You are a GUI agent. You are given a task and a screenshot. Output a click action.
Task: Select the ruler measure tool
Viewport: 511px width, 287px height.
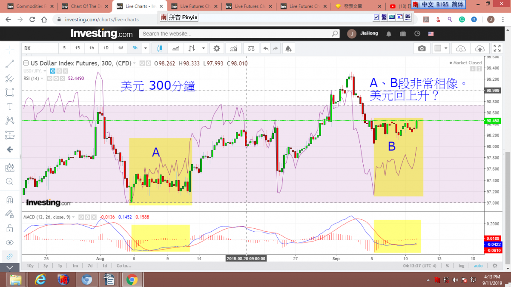10,167
